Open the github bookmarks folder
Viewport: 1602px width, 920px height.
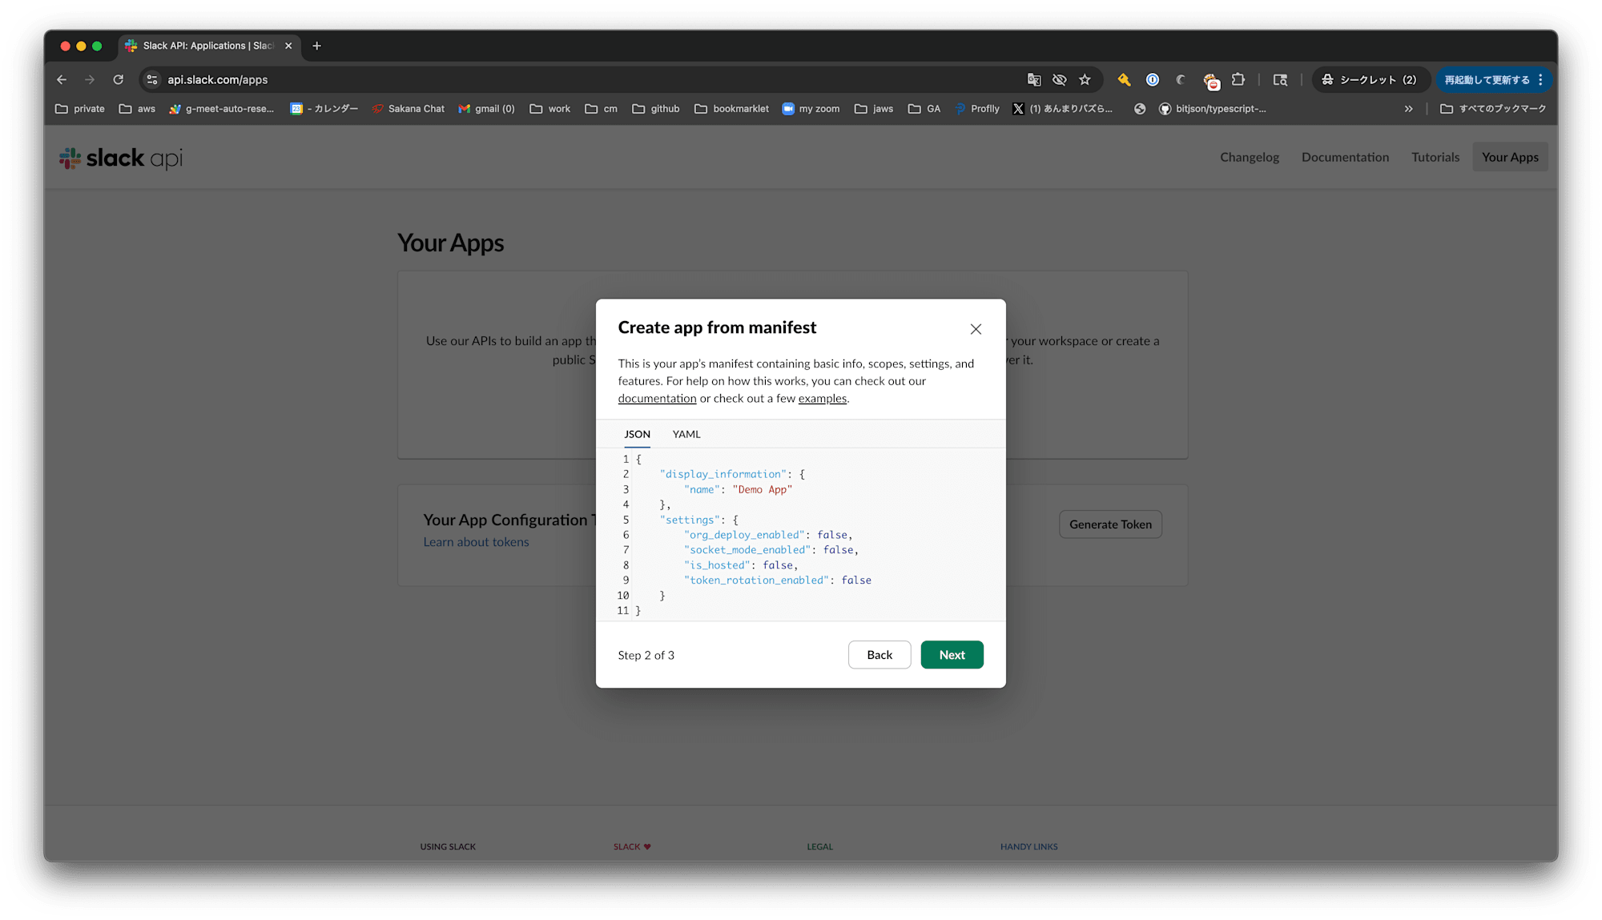tap(656, 109)
